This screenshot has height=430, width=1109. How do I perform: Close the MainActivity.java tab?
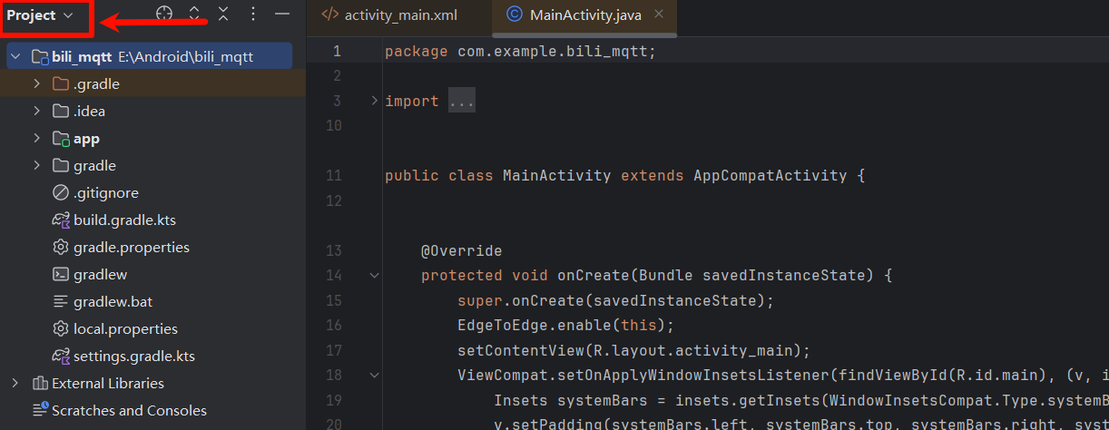(659, 14)
